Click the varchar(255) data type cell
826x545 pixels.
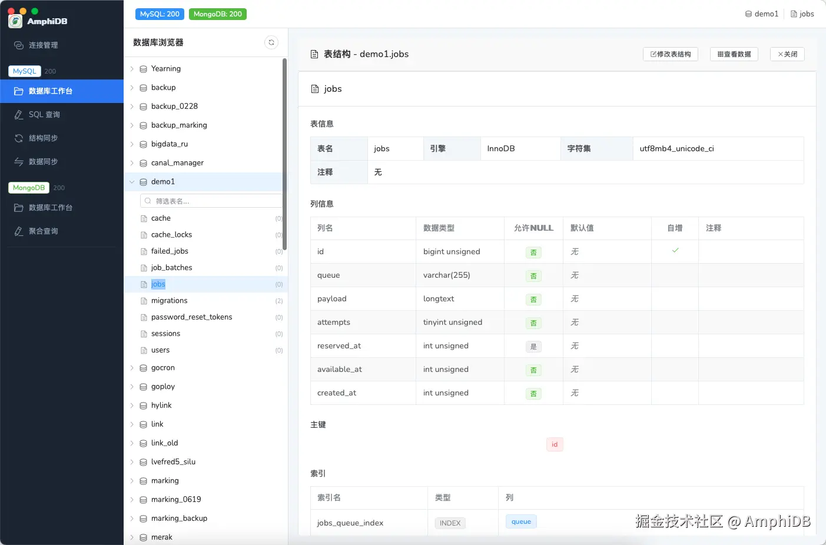[x=460, y=275]
